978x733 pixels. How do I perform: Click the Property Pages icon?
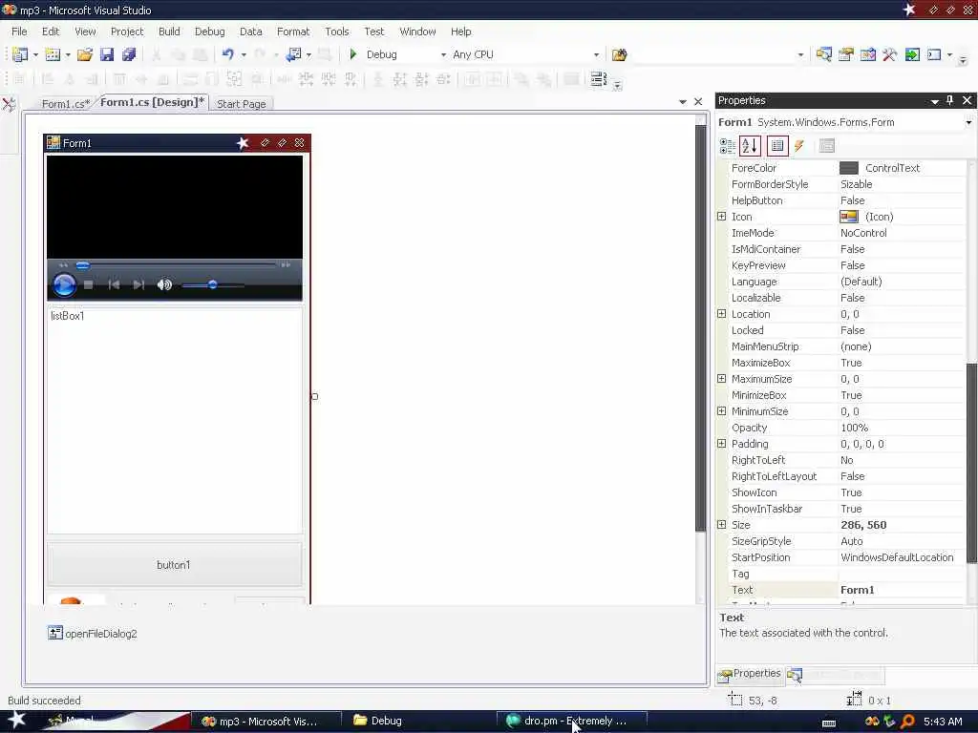tap(826, 146)
